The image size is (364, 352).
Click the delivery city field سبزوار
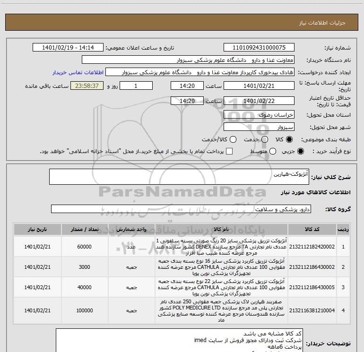tap(259, 127)
